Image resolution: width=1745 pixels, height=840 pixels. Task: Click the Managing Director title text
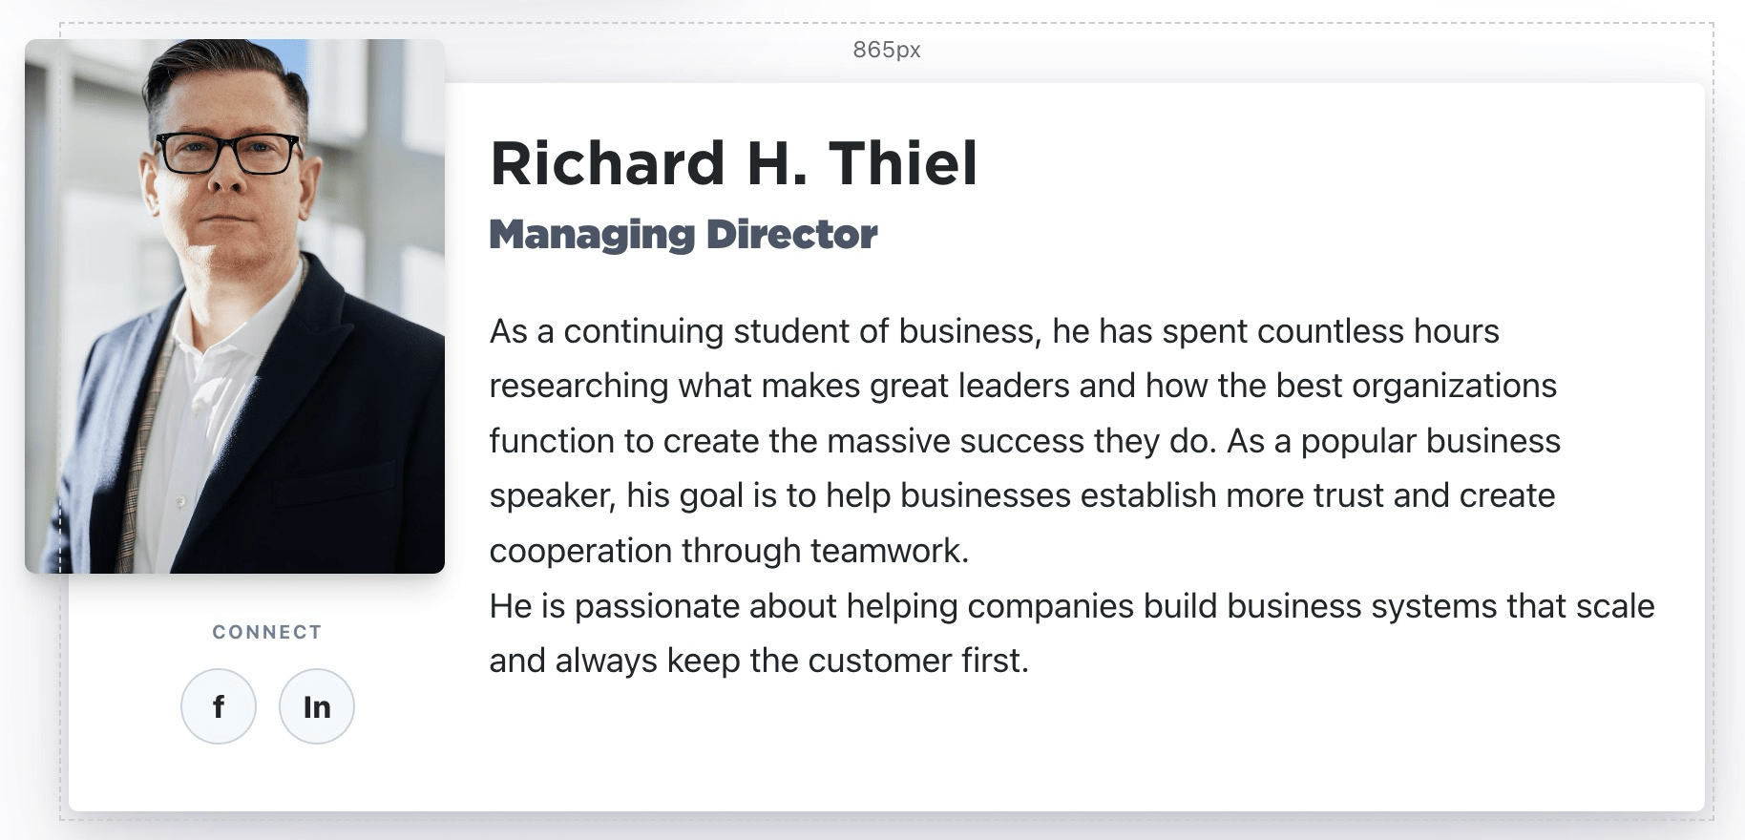pos(683,235)
